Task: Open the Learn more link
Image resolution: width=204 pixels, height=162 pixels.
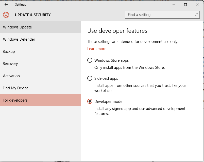Action: pyautogui.click(x=97, y=49)
